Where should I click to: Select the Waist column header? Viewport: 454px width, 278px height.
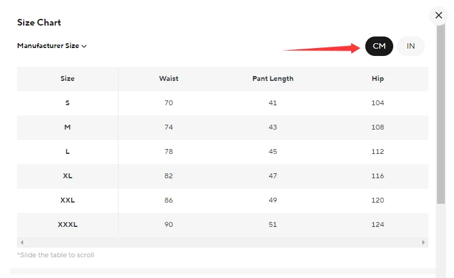click(168, 78)
